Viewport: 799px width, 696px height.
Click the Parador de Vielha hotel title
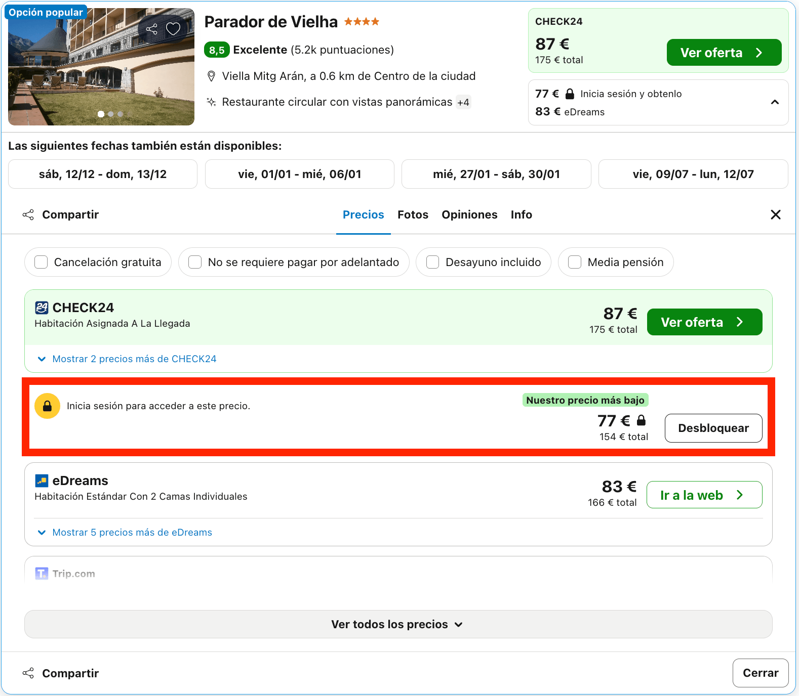[271, 22]
